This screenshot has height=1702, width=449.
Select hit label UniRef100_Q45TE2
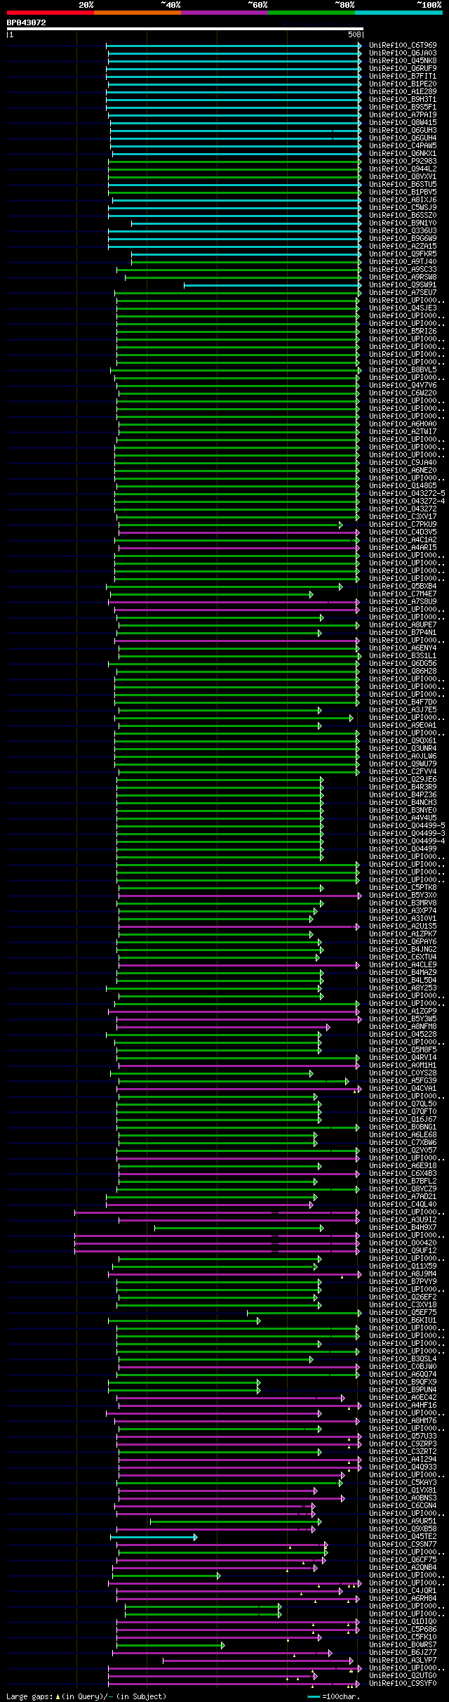click(403, 1537)
